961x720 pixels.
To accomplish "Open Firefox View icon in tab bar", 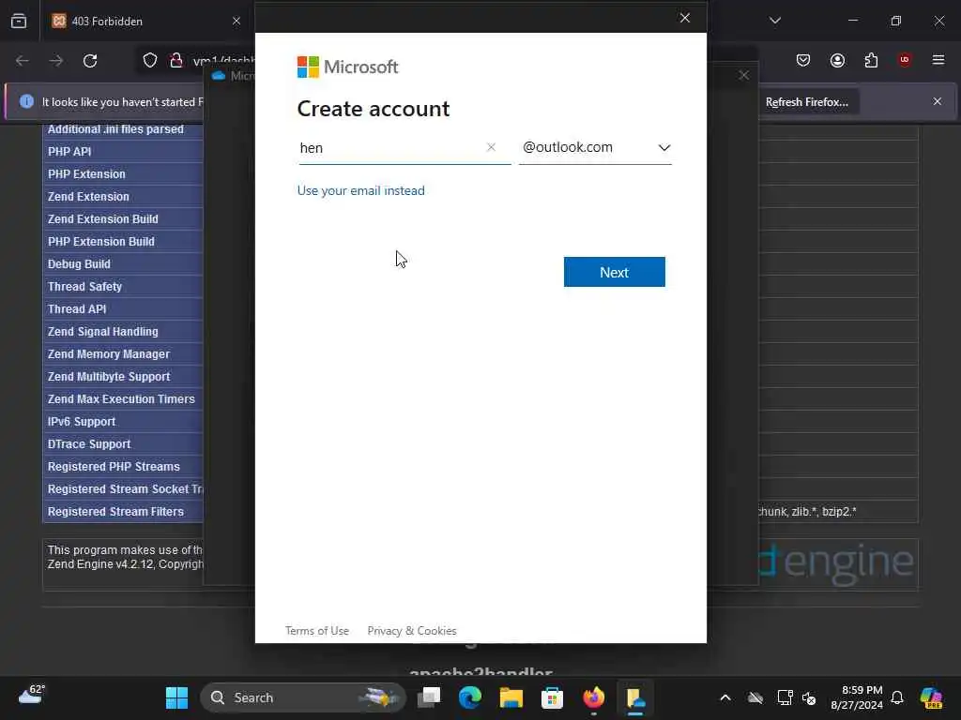I will (x=19, y=21).
